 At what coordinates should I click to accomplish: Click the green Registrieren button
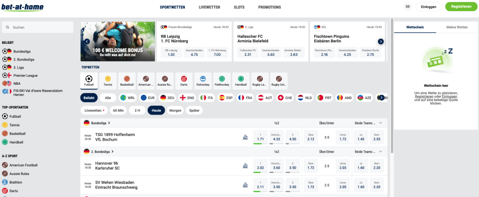(458, 7)
